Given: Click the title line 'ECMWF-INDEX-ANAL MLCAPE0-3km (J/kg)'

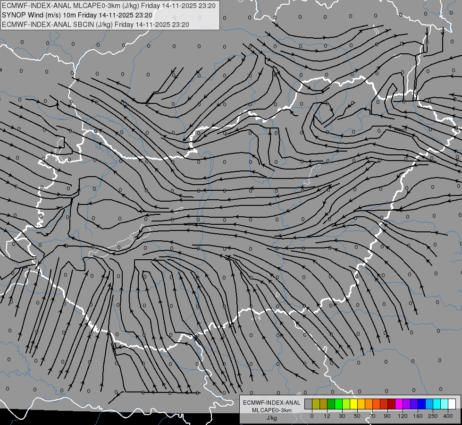Looking at the screenshot, I should click(109, 6).
